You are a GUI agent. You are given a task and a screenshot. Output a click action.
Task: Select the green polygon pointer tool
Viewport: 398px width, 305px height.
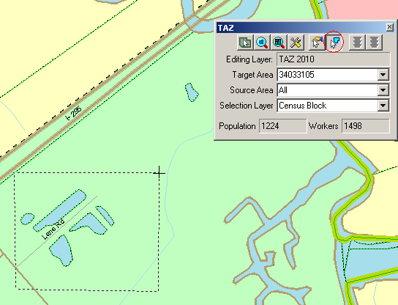point(245,43)
